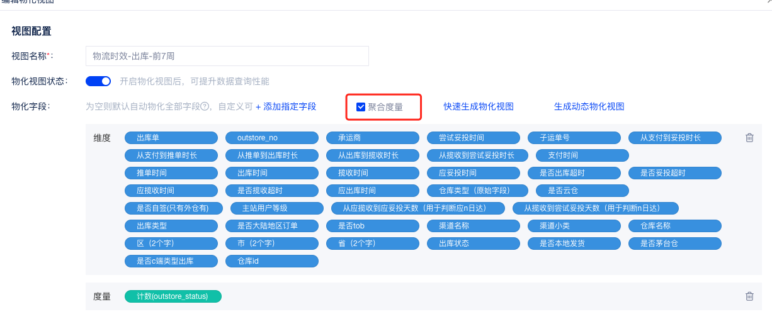
Task: Select the 出库单 dimension tag
Action: [x=171, y=138]
